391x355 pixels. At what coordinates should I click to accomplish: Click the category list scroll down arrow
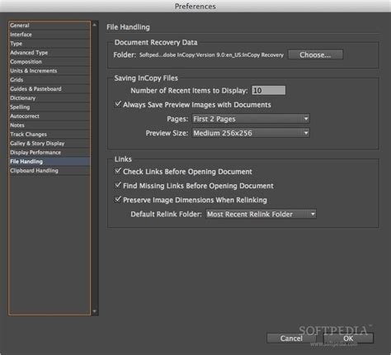pos(94,311)
